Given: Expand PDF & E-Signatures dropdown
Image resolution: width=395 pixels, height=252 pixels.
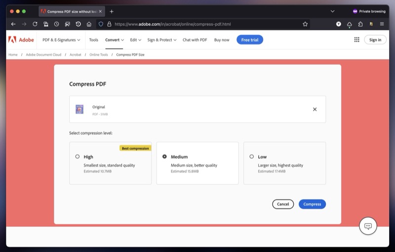Looking at the screenshot, I should pos(61,40).
